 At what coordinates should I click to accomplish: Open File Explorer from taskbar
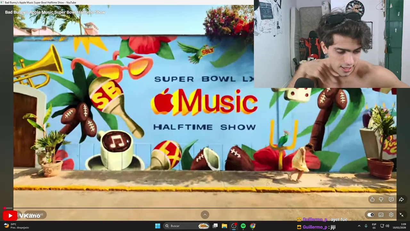point(224,226)
